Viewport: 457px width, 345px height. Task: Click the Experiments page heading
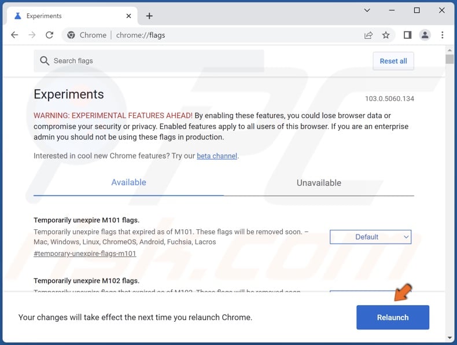click(x=69, y=94)
